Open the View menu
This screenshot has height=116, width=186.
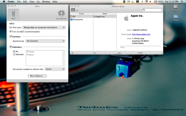[32, 1]
